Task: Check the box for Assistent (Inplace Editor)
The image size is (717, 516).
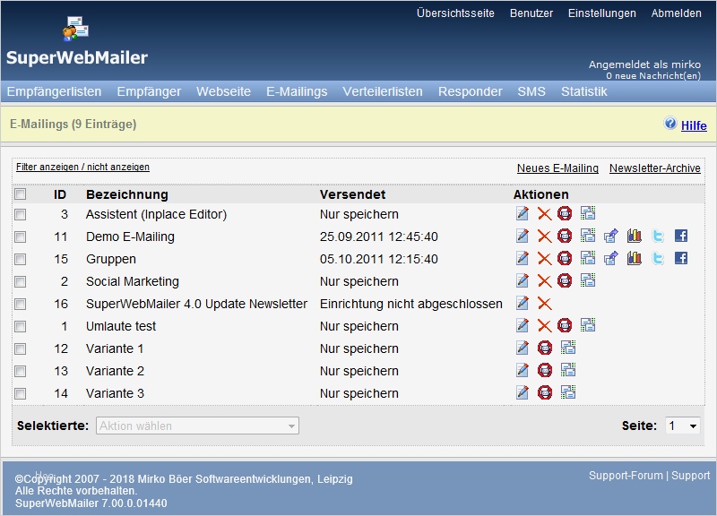Action: coord(20,214)
